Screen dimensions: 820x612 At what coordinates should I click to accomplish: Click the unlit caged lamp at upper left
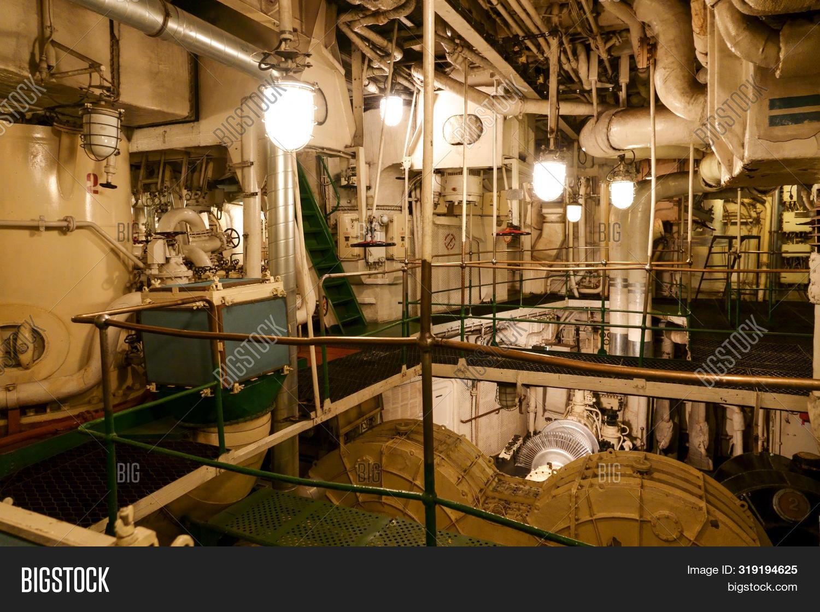100,131
